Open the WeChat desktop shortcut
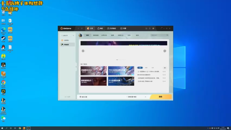 coord(3,119)
